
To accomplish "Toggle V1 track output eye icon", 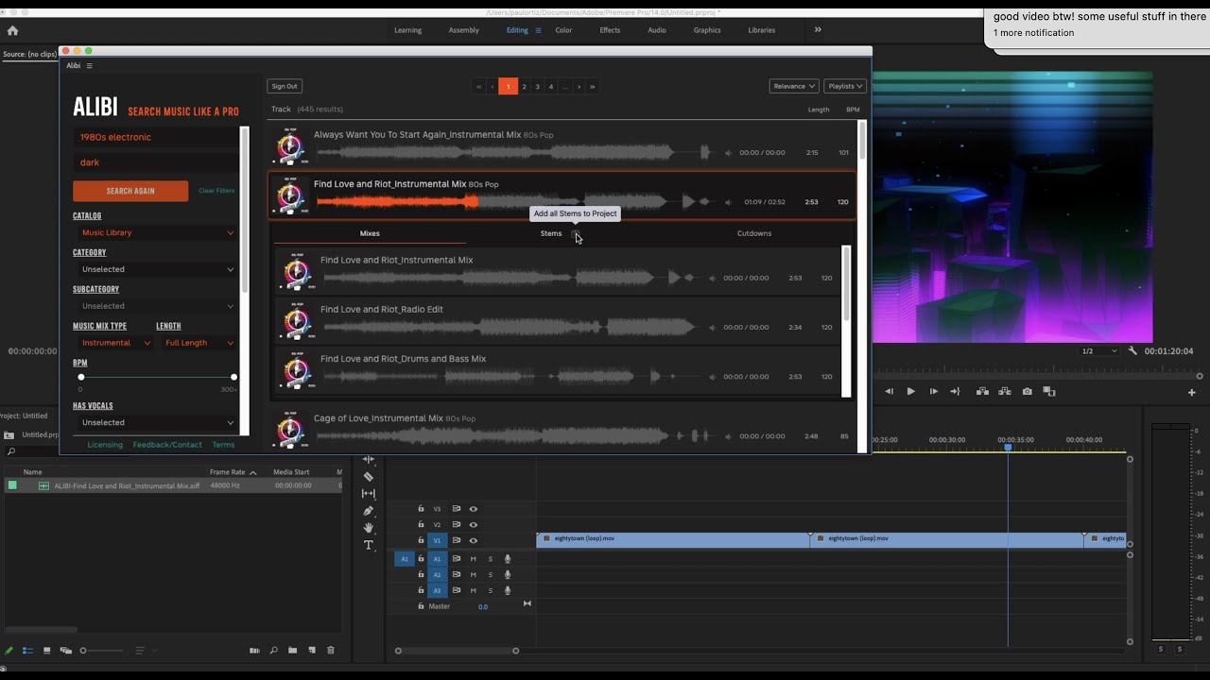I will pos(474,540).
